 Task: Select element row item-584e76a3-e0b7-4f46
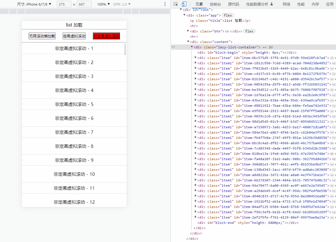[254, 132]
